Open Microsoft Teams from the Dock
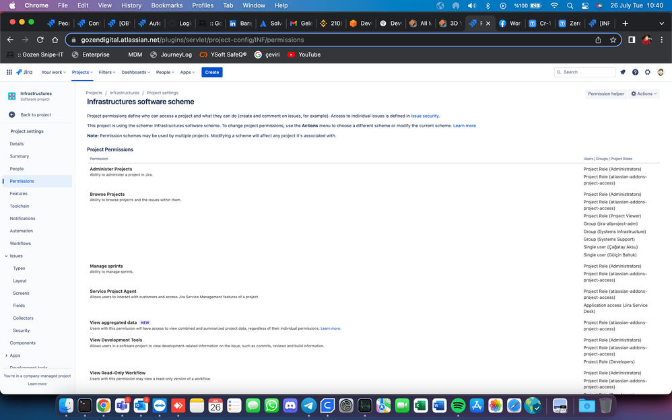672x420 pixels. point(122,405)
